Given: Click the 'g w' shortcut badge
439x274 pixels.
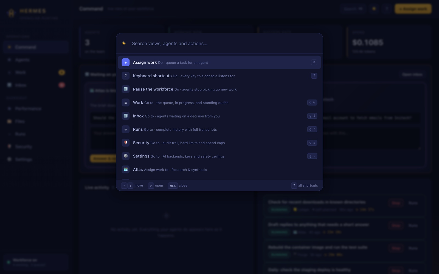Looking at the screenshot, I should [x=312, y=102].
